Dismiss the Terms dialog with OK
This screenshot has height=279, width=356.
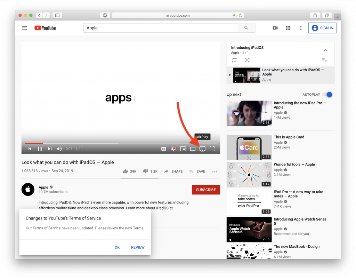(x=117, y=247)
